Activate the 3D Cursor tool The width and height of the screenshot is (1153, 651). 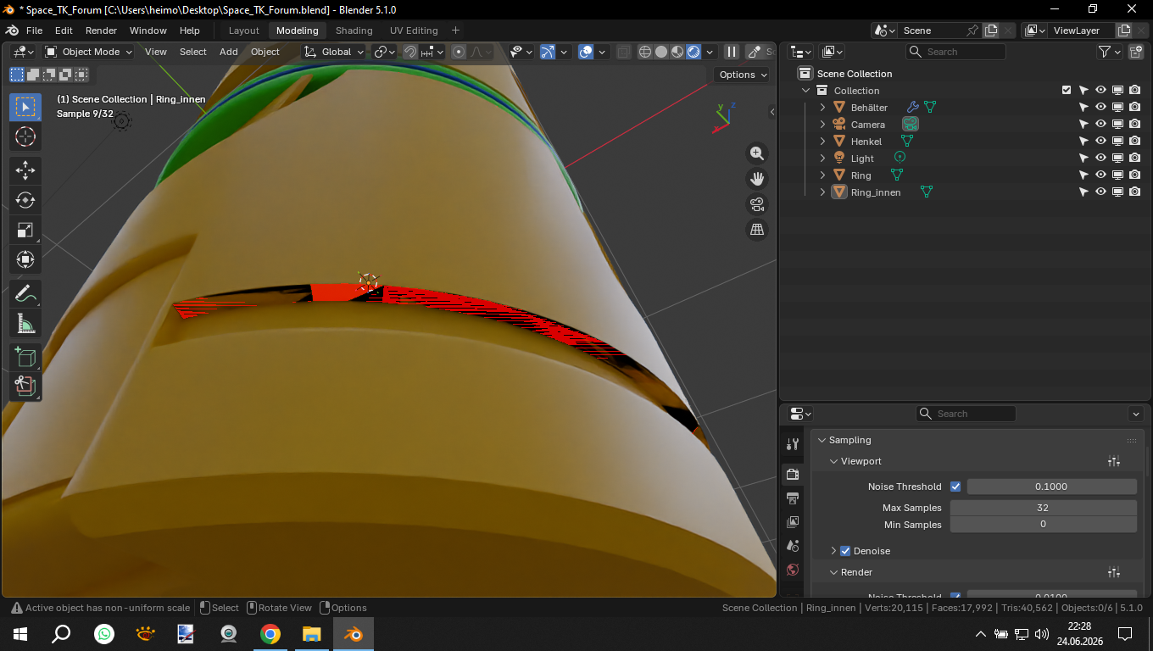(x=25, y=136)
